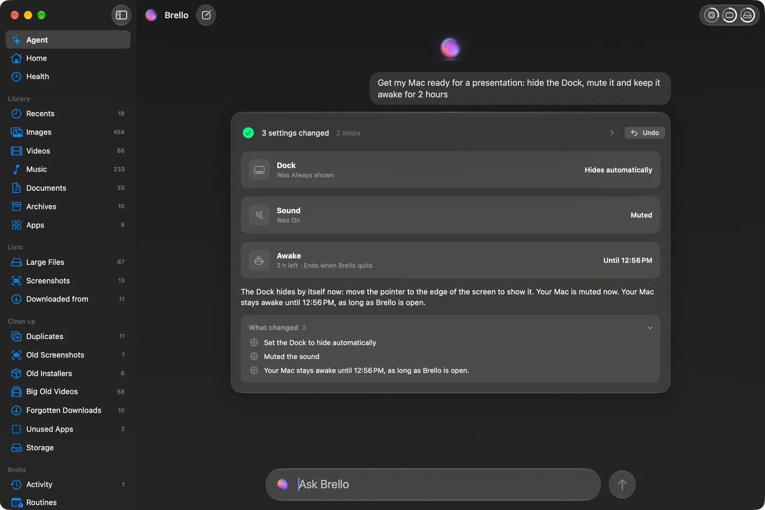
Task: Open Music library
Action: point(68,169)
